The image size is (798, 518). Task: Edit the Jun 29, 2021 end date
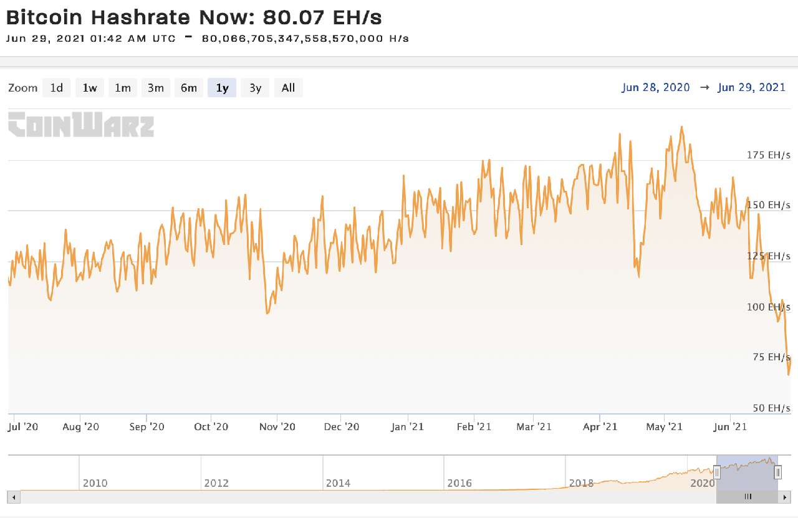coord(752,87)
